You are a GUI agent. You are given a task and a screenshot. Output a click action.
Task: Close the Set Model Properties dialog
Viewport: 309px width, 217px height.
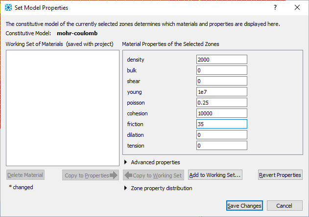(x=297, y=8)
